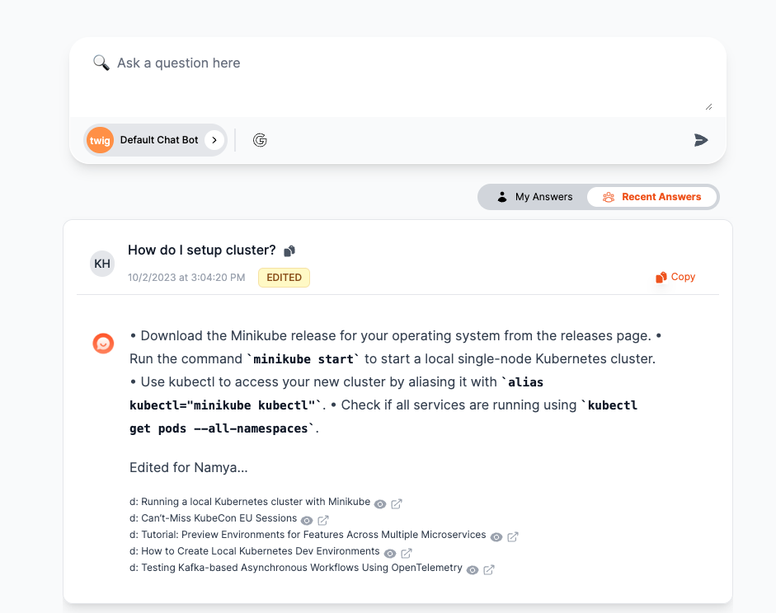Preview Running a local Kubernetes cluster source
Image resolution: width=776 pixels, height=613 pixels.
380,503
